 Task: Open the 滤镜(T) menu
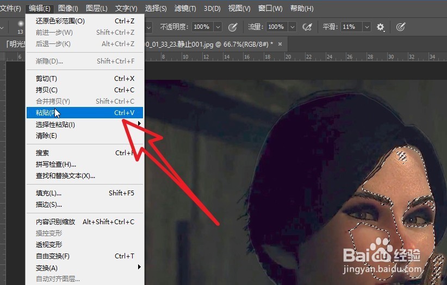point(185,8)
